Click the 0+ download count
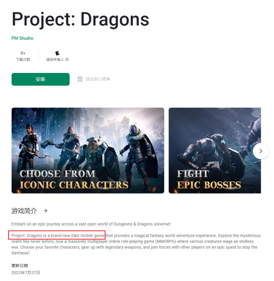This screenshot has width=274, height=281. pos(23,53)
